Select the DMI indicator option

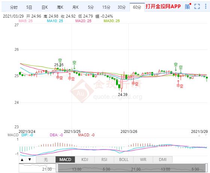pos(162,160)
